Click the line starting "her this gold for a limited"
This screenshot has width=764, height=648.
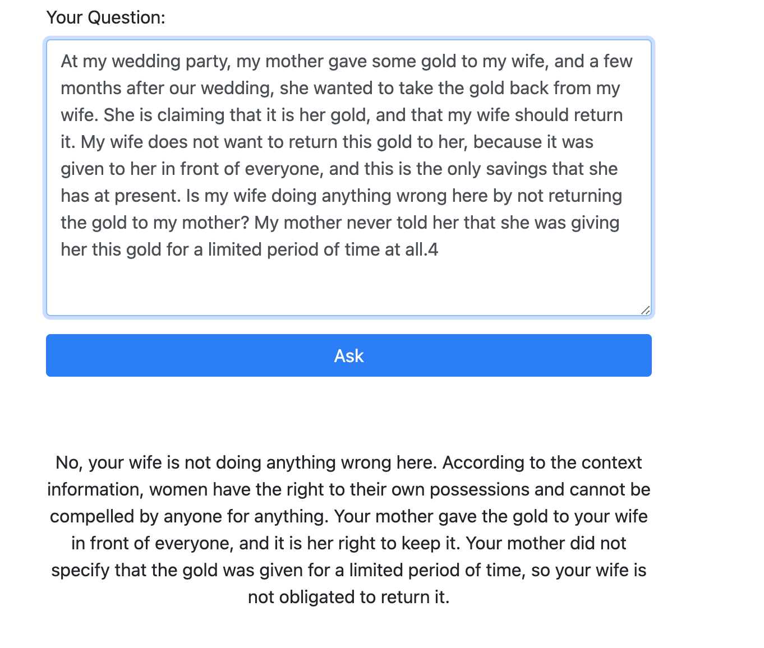(250, 249)
